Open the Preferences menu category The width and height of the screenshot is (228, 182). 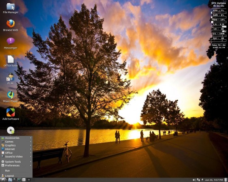pyautogui.click(x=16, y=165)
